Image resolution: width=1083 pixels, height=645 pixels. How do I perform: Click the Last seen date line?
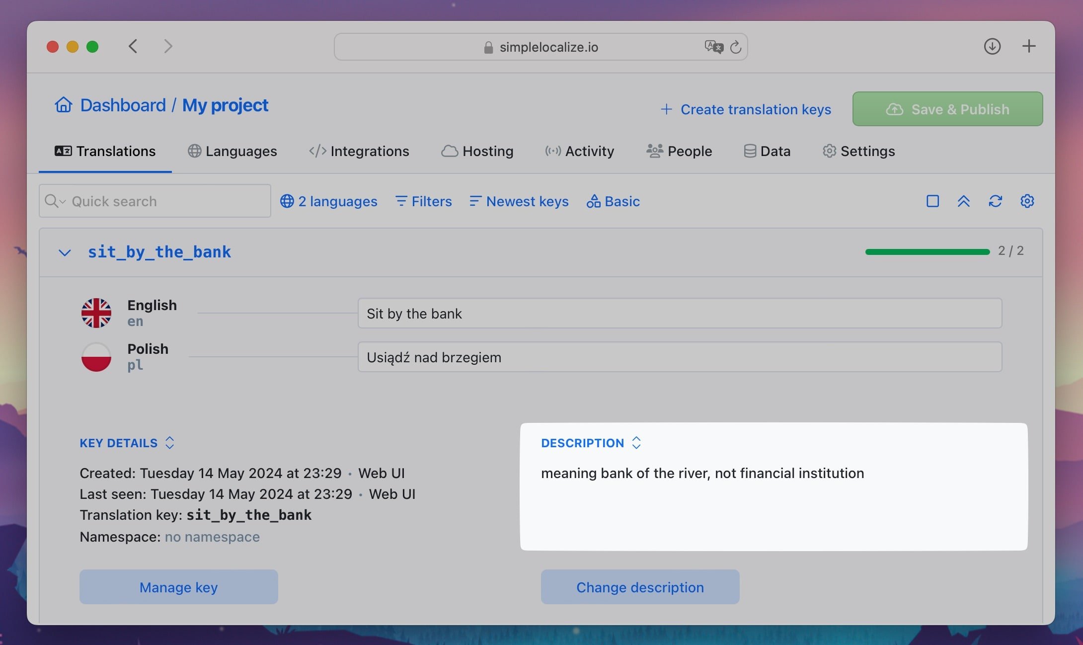click(x=247, y=494)
